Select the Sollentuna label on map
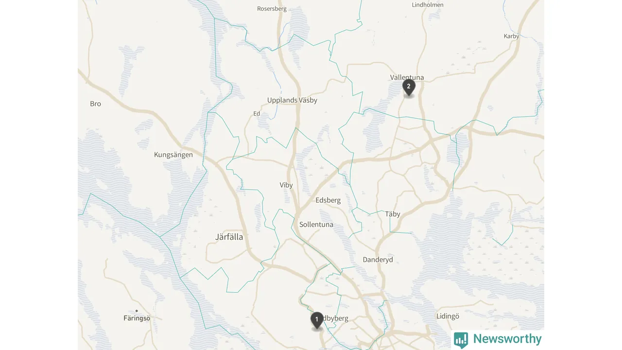Screen dimensions: 622x350 click(316, 225)
